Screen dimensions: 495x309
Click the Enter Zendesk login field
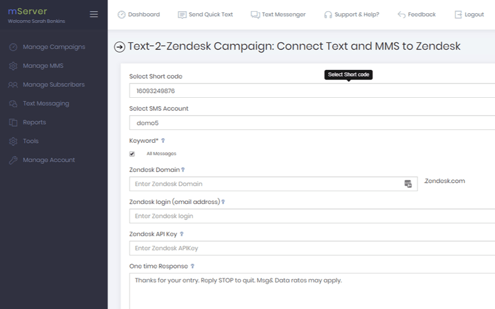[x=312, y=216]
